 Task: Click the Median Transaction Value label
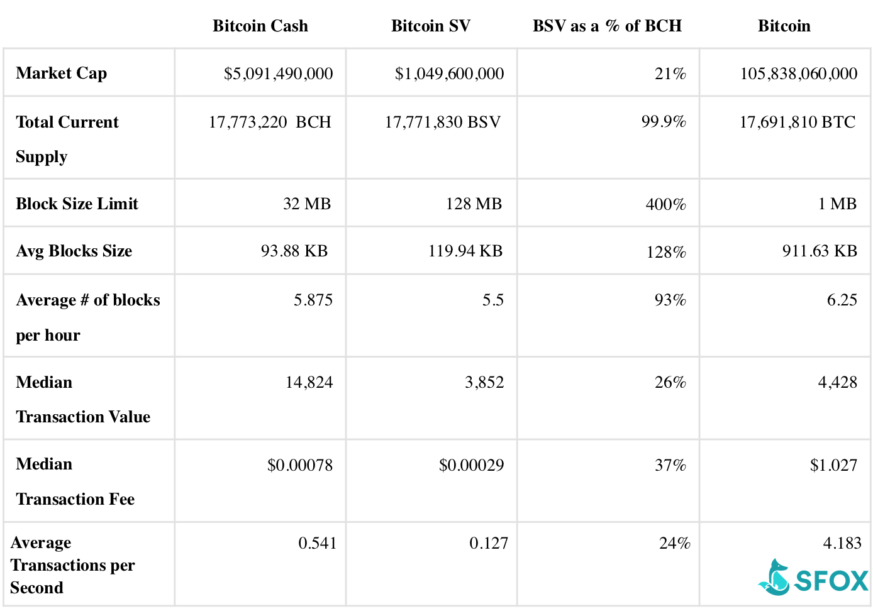point(83,399)
